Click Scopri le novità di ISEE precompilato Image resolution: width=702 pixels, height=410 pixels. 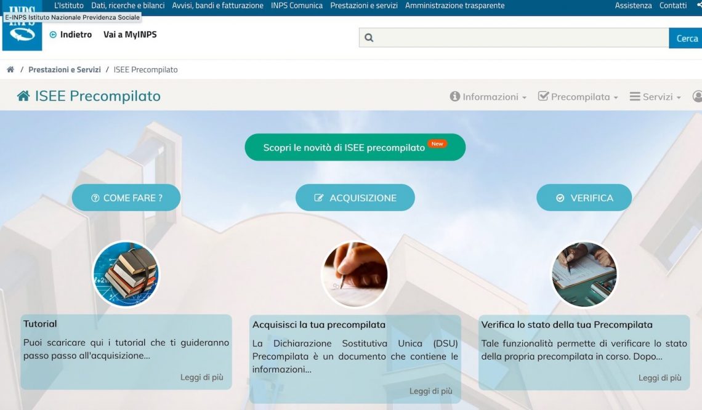click(x=355, y=147)
